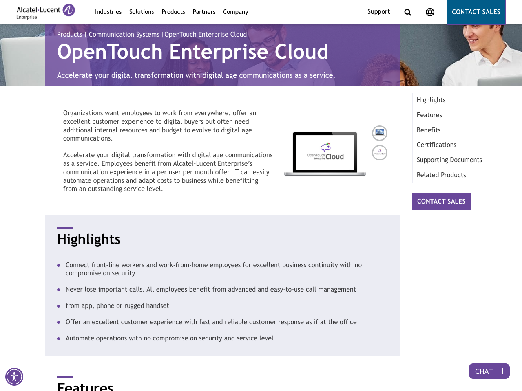Jump to Highlights section in sidebar
This screenshot has width=522, height=391.
(431, 100)
